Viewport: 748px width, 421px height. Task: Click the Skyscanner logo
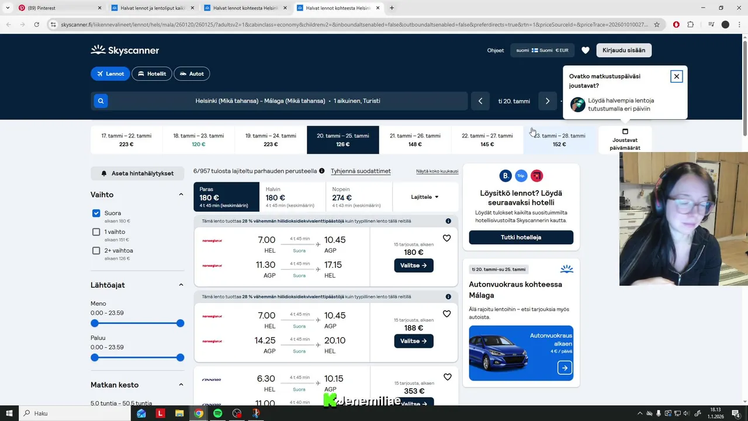tap(125, 50)
